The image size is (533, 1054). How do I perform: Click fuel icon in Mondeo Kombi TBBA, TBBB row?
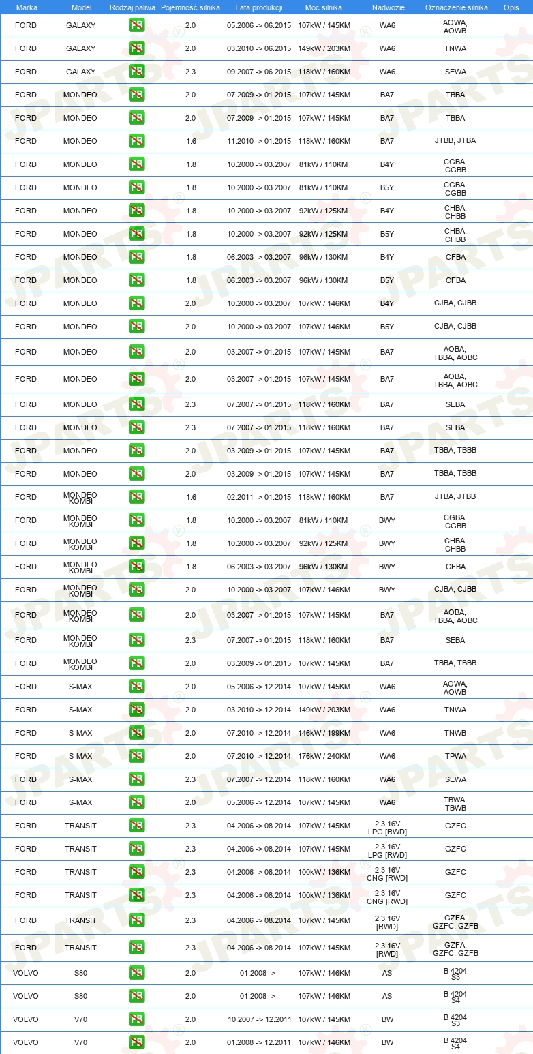[x=137, y=663]
